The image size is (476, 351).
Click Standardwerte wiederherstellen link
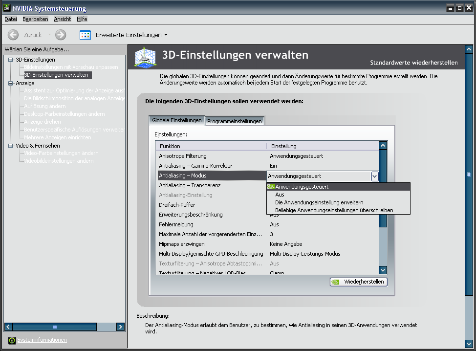coord(414,63)
